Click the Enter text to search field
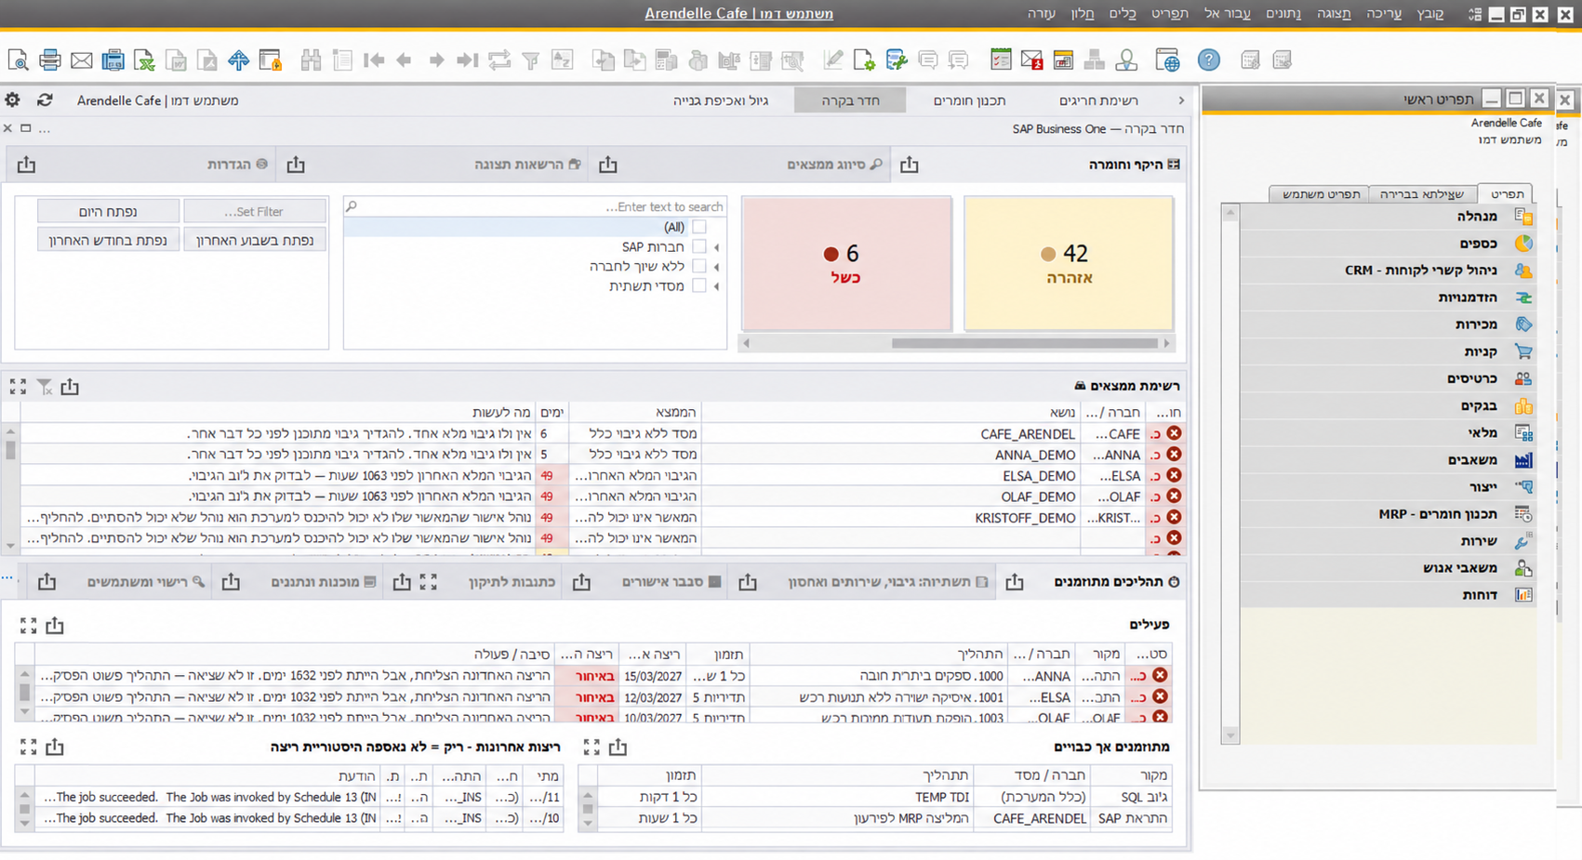Image resolution: width=1582 pixels, height=860 pixels. (536, 206)
